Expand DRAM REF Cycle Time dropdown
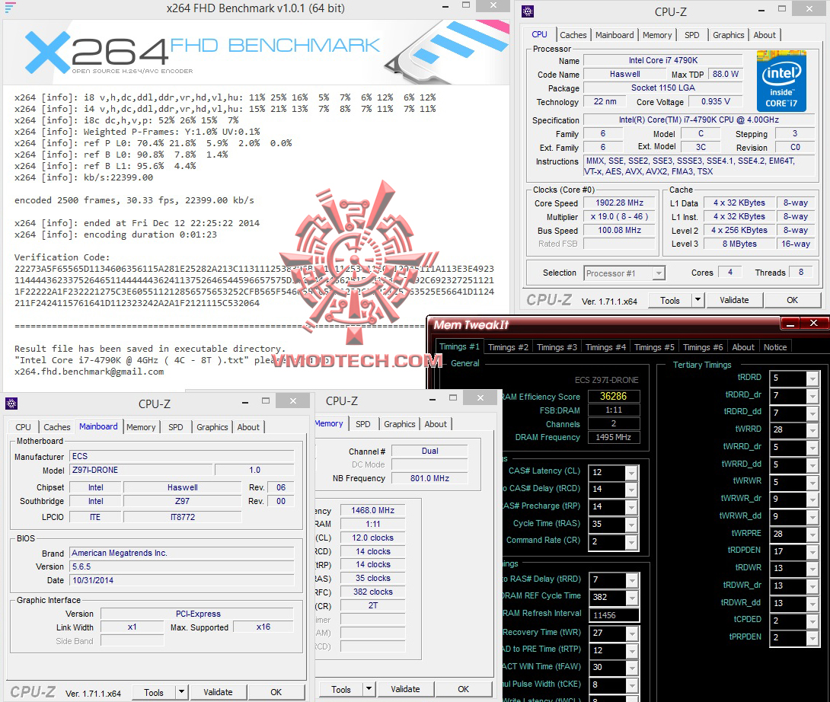830x702 pixels. 631,597
